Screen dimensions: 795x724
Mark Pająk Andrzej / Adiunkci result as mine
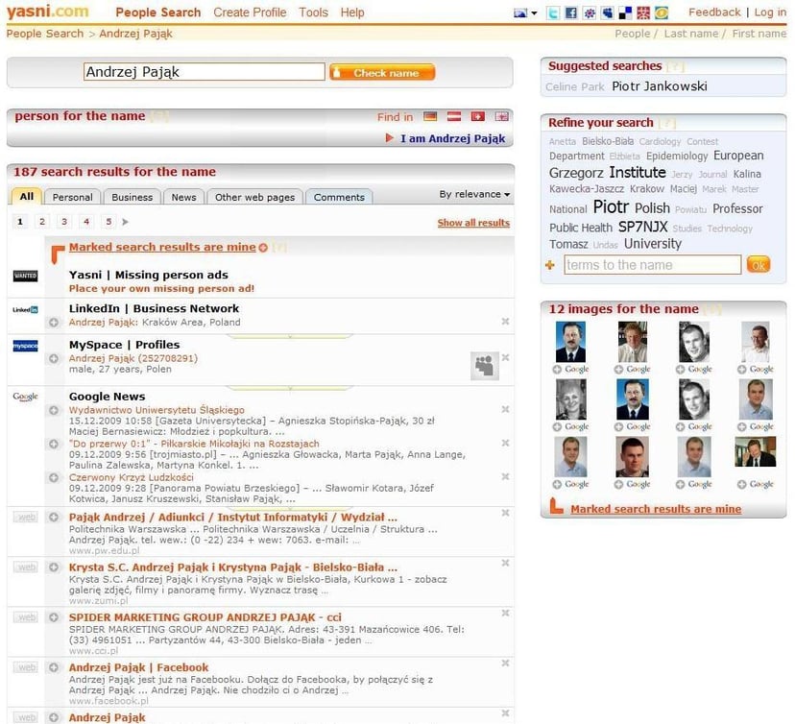point(54,518)
